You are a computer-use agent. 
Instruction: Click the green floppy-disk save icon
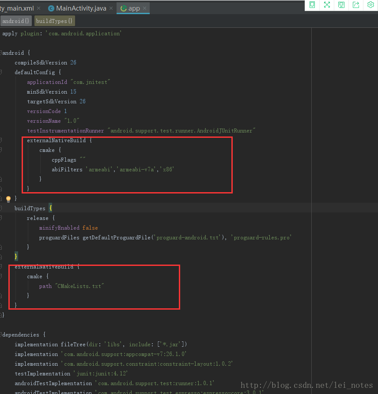pyautogui.click(x=341, y=5)
